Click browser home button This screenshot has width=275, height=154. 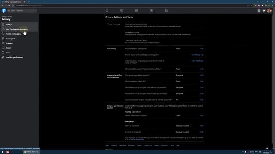12,6
